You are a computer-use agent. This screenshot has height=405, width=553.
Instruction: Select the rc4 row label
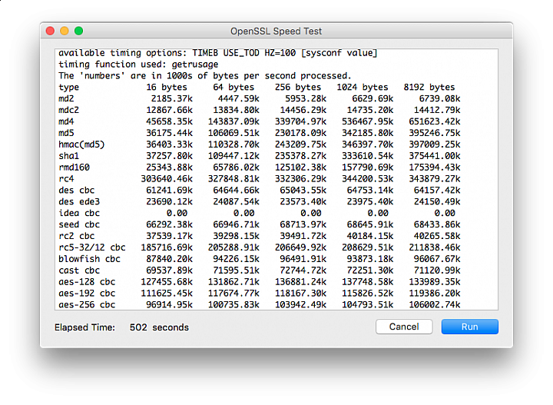click(66, 179)
